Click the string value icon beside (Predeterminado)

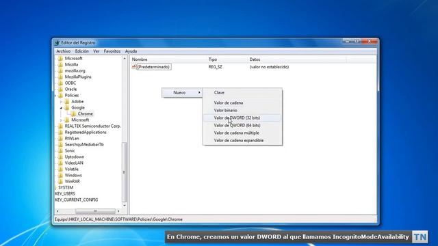[x=134, y=67]
